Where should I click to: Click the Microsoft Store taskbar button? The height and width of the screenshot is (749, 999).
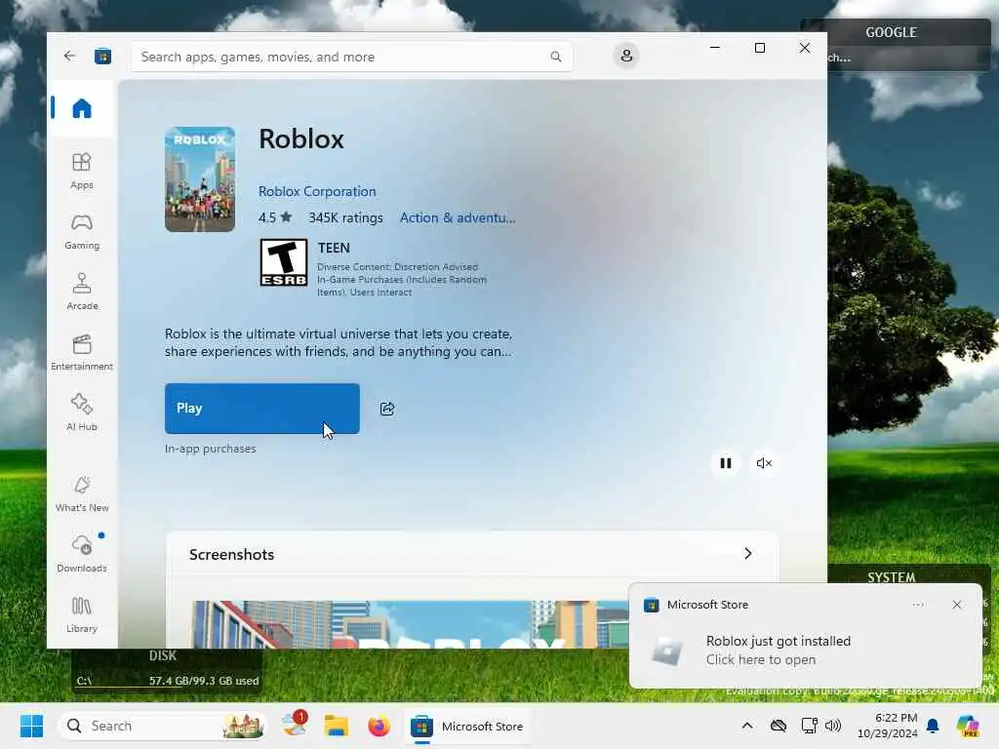pyautogui.click(x=467, y=726)
